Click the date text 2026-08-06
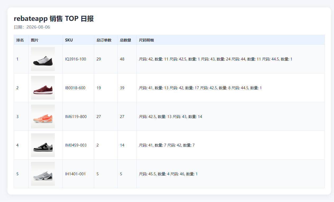The height and width of the screenshot is (202, 334). coord(38,27)
